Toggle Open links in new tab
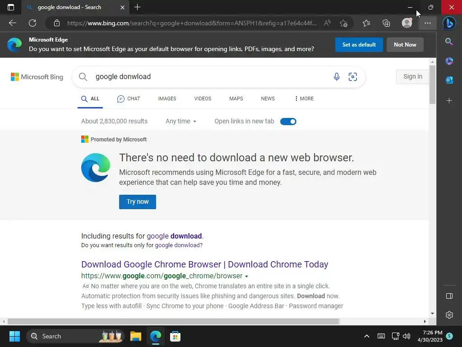The width and height of the screenshot is (462, 347). pos(288,121)
